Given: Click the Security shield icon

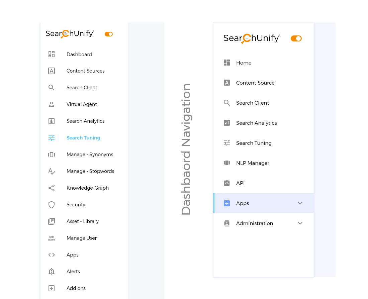Looking at the screenshot, I should [x=52, y=205].
